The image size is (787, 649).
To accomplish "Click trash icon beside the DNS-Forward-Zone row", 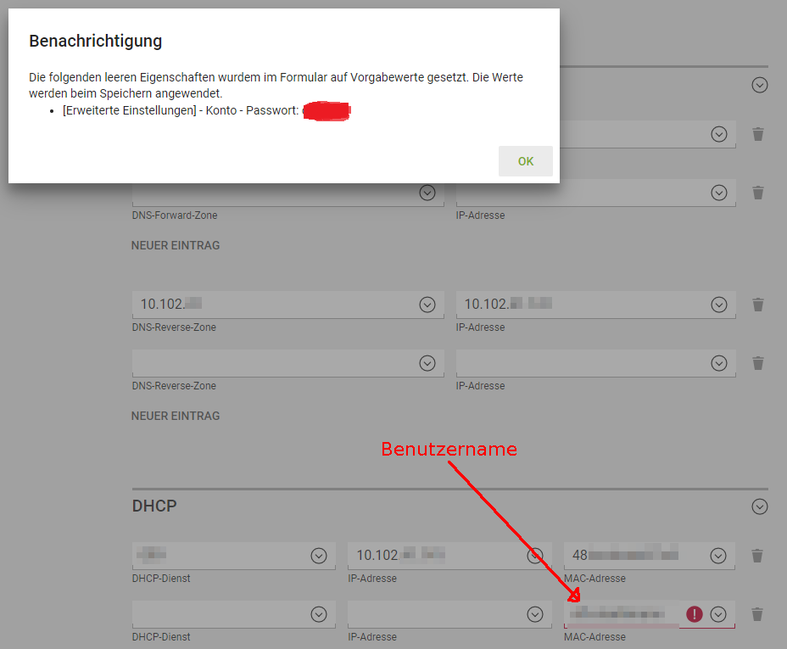I will click(758, 193).
